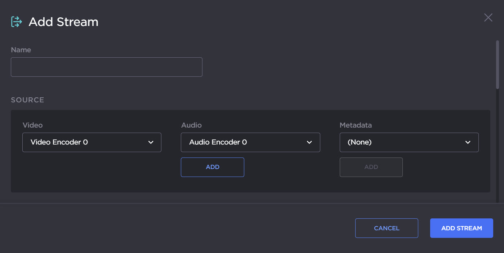Expand the Audio Encoder 0 combo box
504x253 pixels.
(250, 142)
